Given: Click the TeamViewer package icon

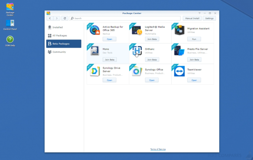Looking at the screenshot, I should pos(179,71).
